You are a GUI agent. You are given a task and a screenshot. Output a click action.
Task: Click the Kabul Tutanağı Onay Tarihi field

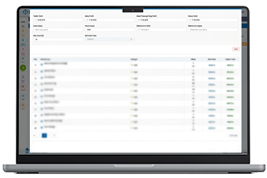click(x=161, y=20)
